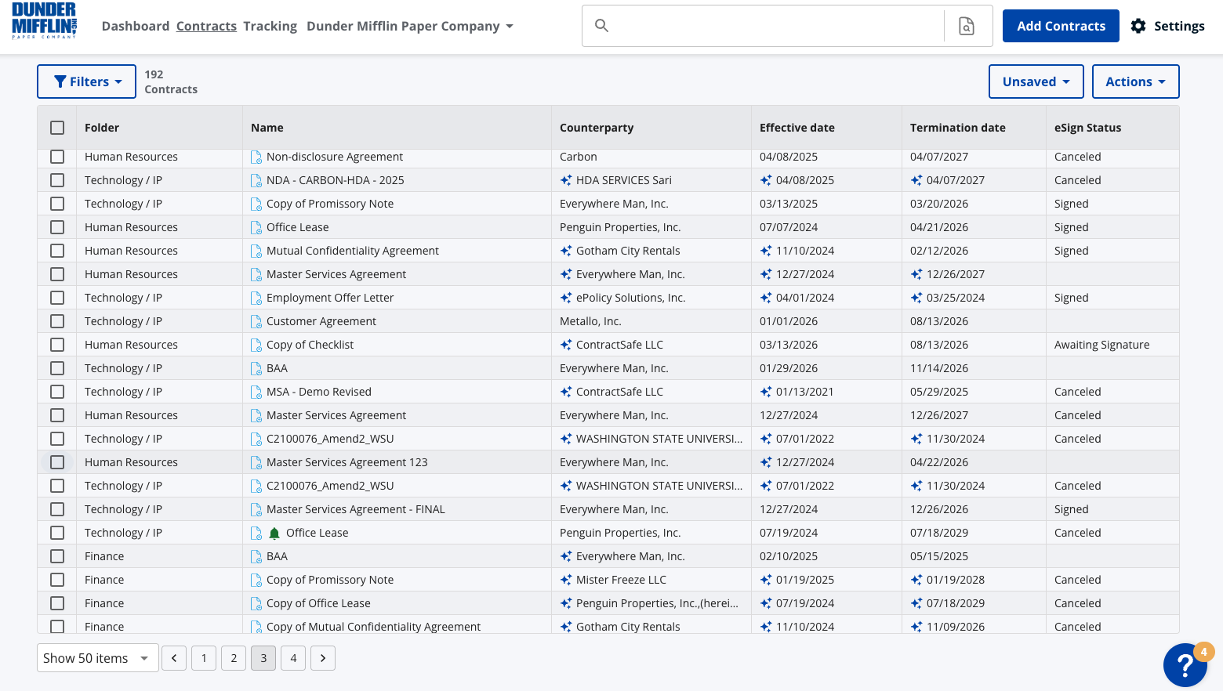1223x691 pixels.
Task: Check the box for Master Services Agreement 123
Action: [57, 462]
